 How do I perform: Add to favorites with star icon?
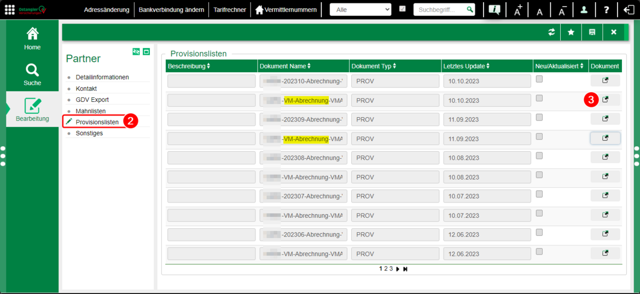coord(571,32)
